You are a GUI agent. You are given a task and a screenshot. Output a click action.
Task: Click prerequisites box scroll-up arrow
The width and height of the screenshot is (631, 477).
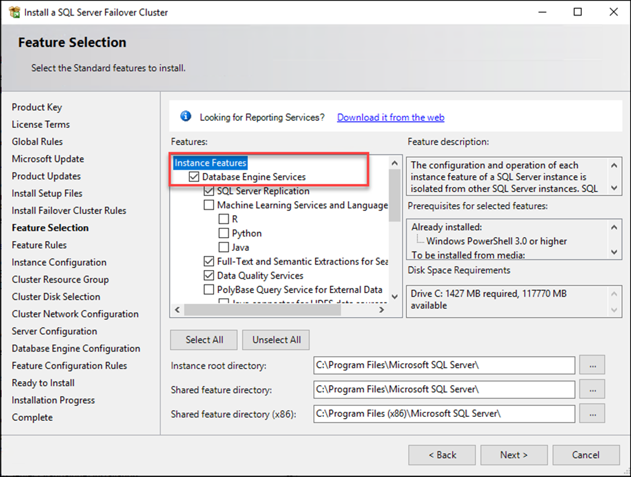point(614,227)
